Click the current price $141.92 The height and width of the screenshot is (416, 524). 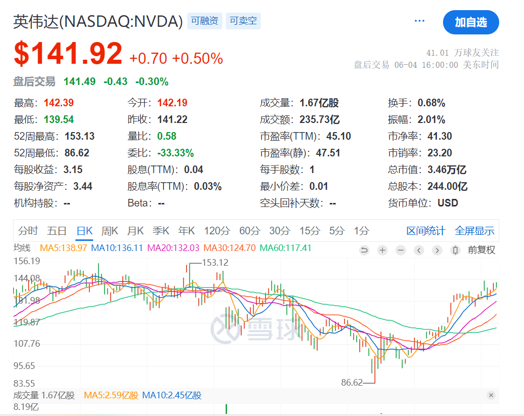pyautogui.click(x=68, y=54)
